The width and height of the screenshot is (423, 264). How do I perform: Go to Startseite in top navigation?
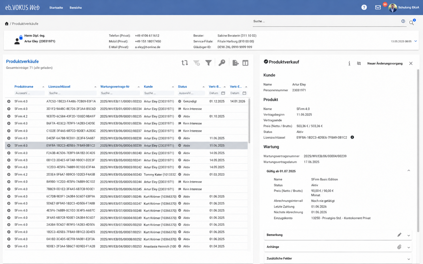[56, 8]
